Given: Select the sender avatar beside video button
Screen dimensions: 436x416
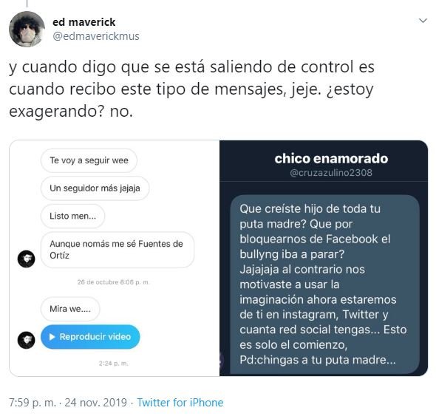Looking at the screenshot, I should click(x=27, y=340).
